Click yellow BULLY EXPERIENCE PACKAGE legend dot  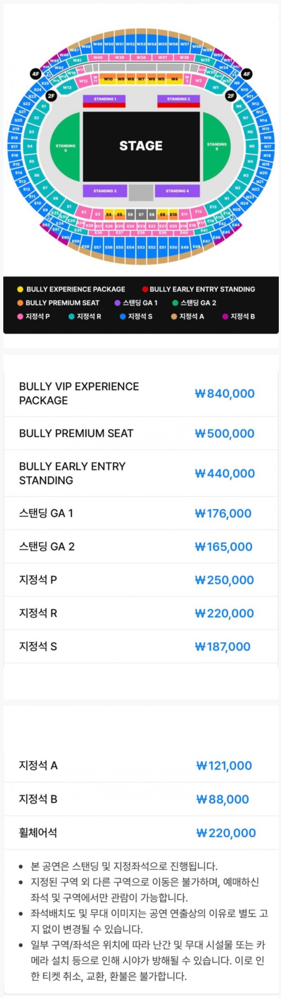pyautogui.click(x=20, y=289)
